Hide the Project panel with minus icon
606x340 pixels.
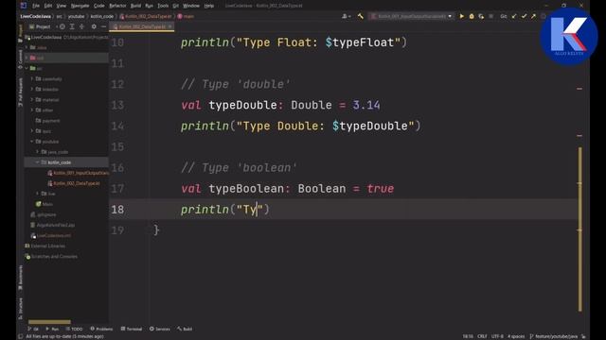(x=103, y=26)
